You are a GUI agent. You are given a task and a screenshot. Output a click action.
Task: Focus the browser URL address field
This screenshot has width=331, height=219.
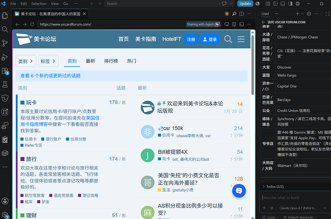point(112,24)
